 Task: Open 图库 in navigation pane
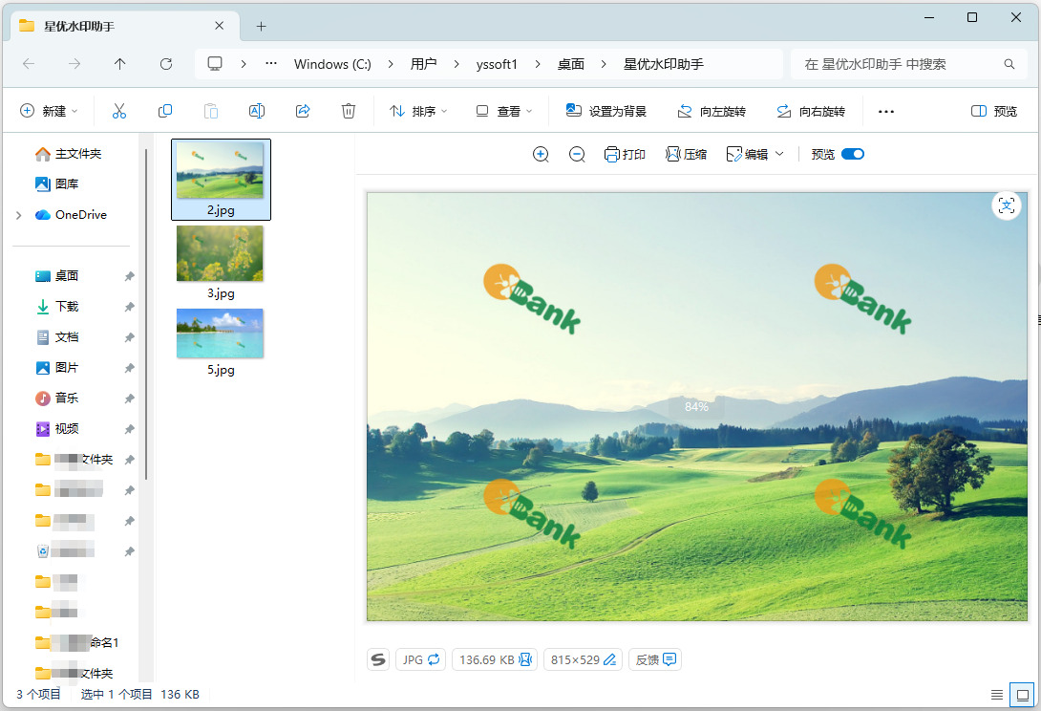point(57,183)
